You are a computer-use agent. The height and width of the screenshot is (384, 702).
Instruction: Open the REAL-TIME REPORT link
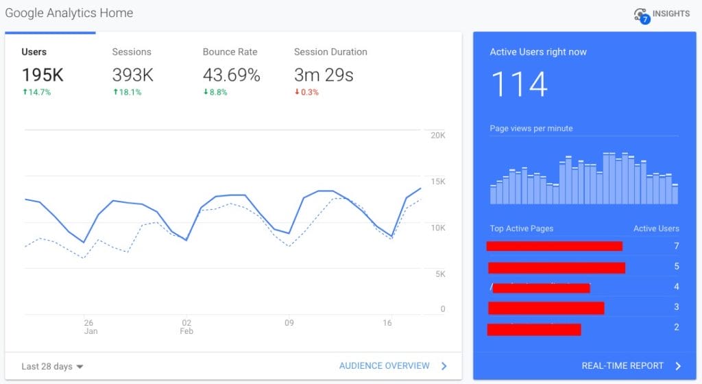pyautogui.click(x=622, y=366)
